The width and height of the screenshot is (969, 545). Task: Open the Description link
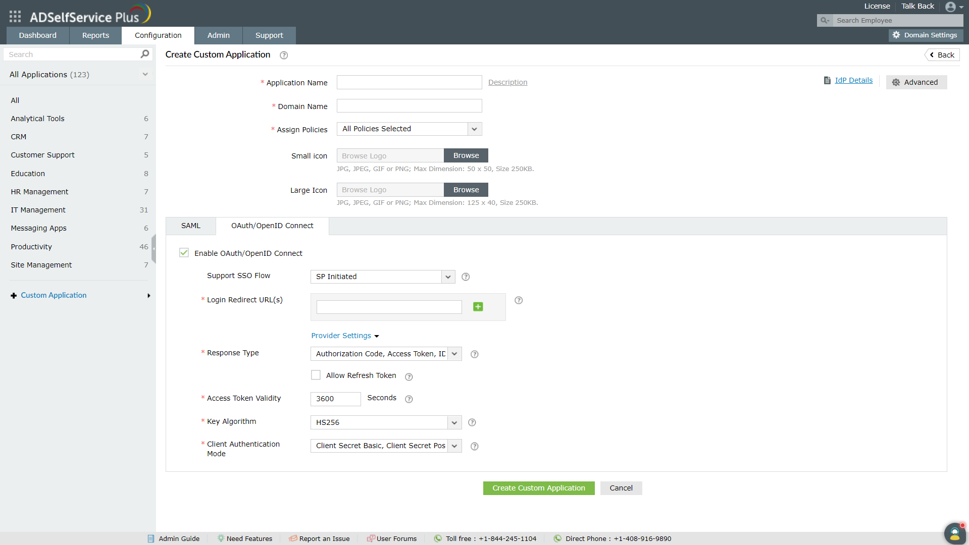(x=507, y=82)
